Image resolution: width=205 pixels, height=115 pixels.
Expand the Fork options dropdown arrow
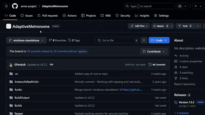pos(198,26)
